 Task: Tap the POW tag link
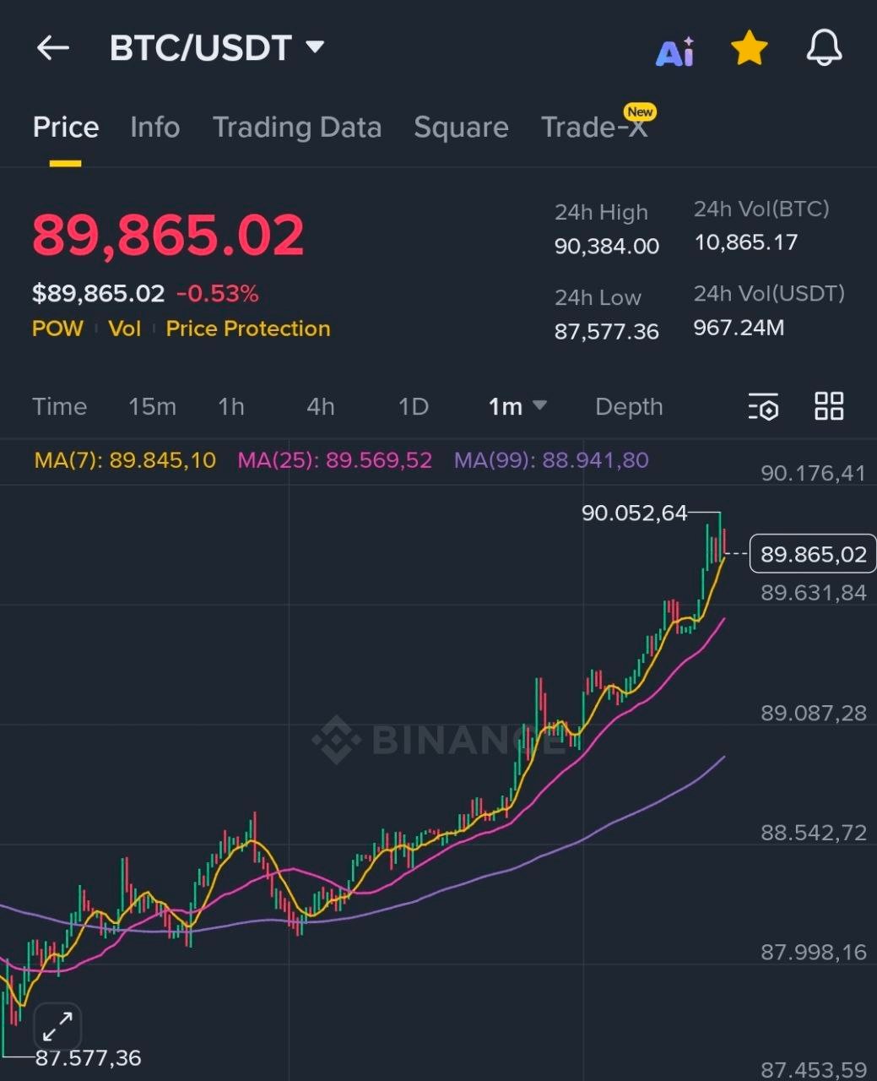(x=57, y=329)
